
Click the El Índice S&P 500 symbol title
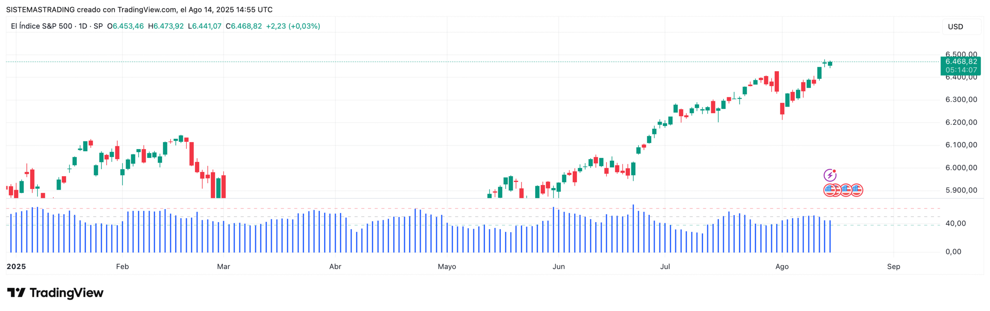(x=41, y=26)
